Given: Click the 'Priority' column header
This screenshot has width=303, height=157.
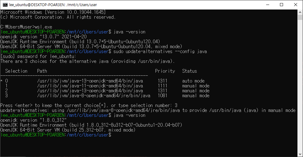Looking at the screenshot, I should click(x=165, y=71).
